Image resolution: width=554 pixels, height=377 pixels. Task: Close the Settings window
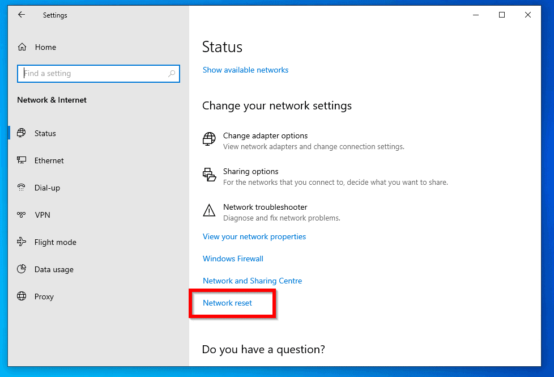tap(528, 15)
